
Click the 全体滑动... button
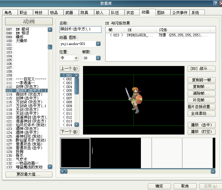click(202, 113)
